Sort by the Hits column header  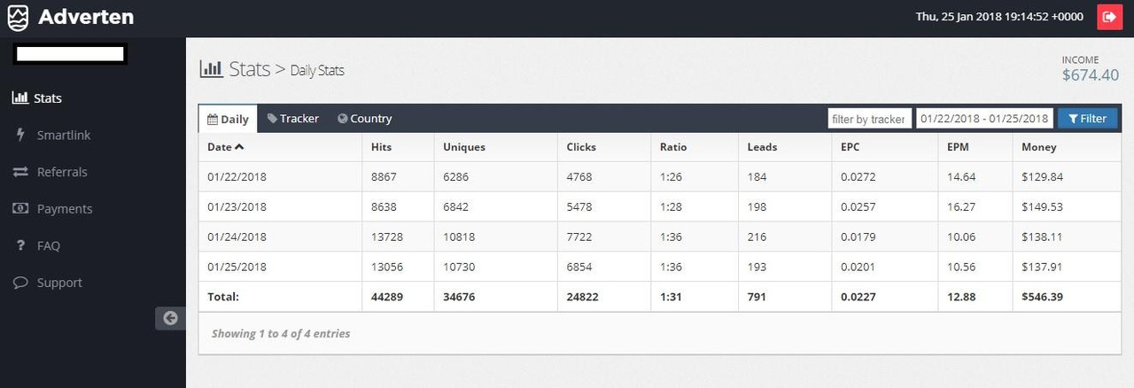click(x=381, y=147)
